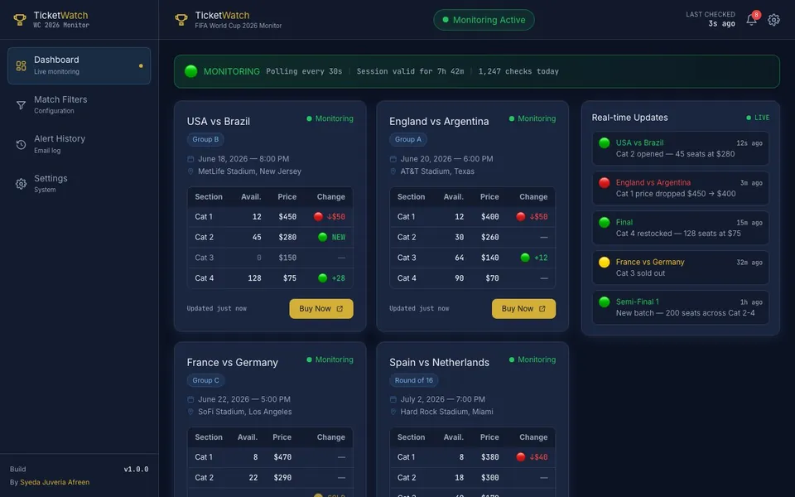The height and width of the screenshot is (497, 795).
Task: Click 'Cat 3 sold out' update text
Action: [640, 273]
